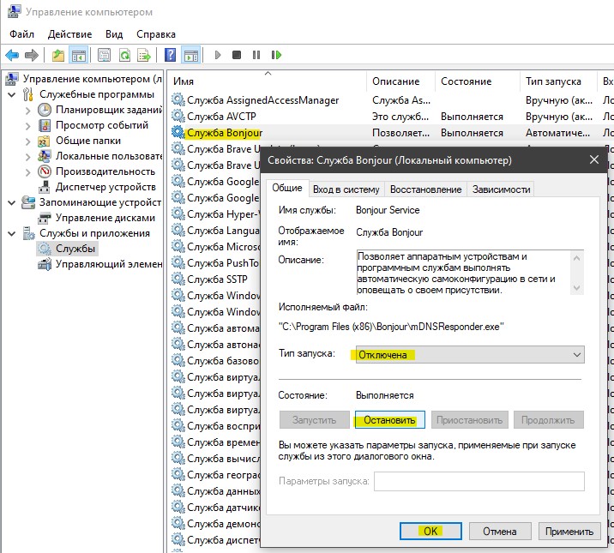The width and height of the screenshot is (614, 553).
Task: Collapse the Служебные программы tree node
Action: click(x=12, y=94)
